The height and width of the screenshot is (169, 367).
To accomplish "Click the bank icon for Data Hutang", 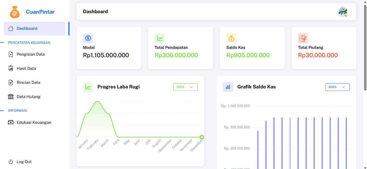I will 11,97.
